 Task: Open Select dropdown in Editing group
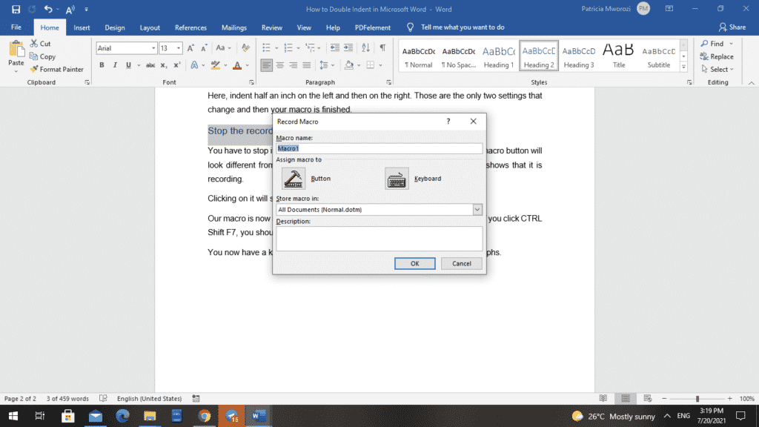[717, 69]
